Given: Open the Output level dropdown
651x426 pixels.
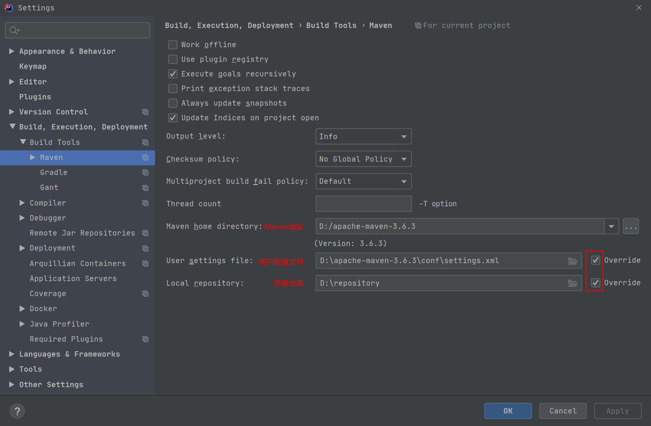Looking at the screenshot, I should 363,137.
